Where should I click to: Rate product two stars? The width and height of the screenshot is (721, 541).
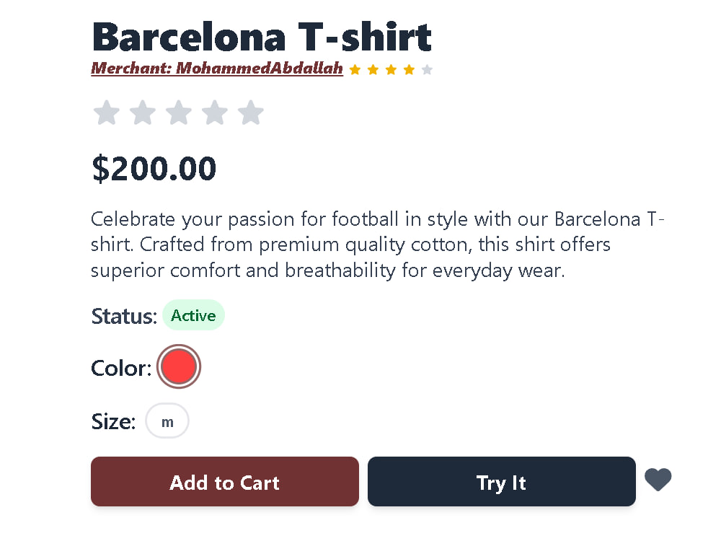(143, 113)
